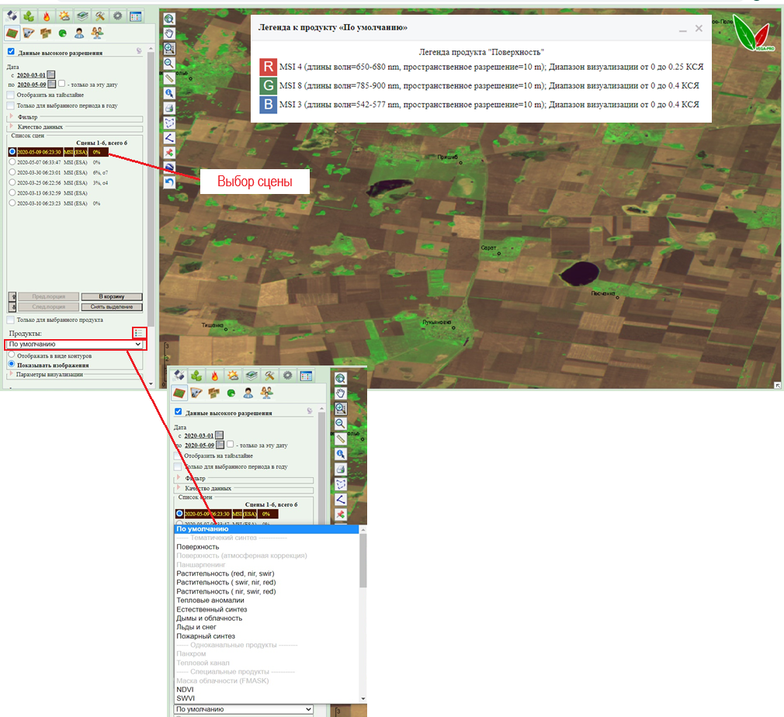Screen dimensions: 784x717
Task: Select the scene dated 2020-03-10 06:23:23
Action: [12, 203]
